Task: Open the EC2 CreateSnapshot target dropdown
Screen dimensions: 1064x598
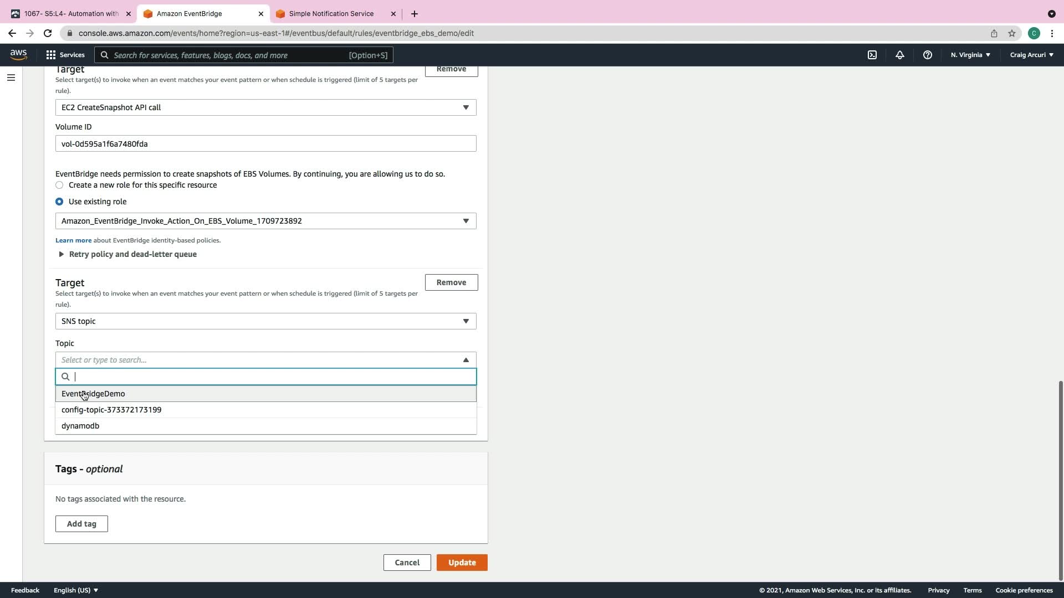Action: click(x=265, y=107)
